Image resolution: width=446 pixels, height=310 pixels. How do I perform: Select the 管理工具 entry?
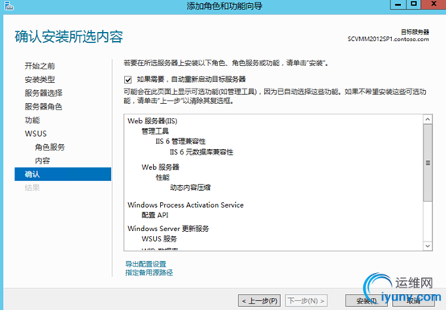155,131
